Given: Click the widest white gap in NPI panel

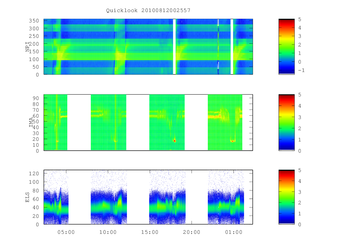Looking at the screenshot, I should [x=174, y=46].
